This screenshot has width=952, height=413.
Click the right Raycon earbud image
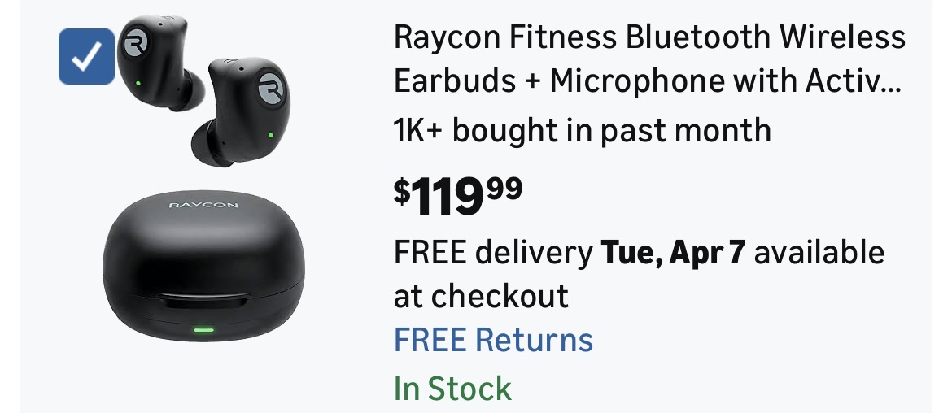[242, 111]
